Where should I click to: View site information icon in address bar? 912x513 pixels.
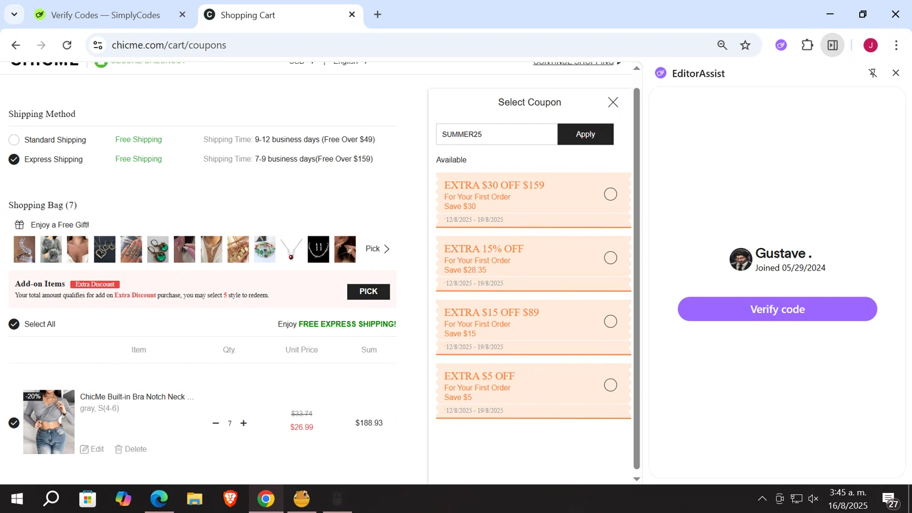pos(98,45)
